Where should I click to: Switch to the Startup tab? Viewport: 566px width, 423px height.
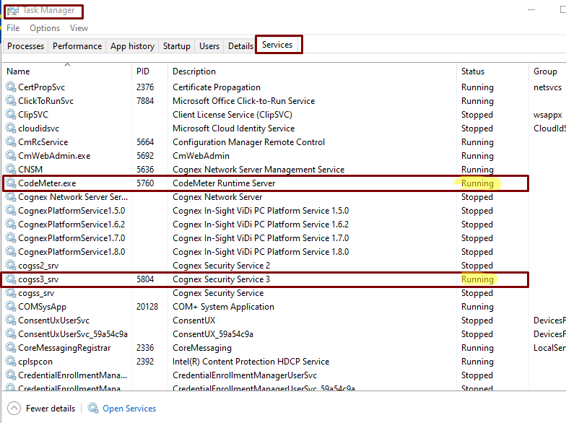click(176, 46)
